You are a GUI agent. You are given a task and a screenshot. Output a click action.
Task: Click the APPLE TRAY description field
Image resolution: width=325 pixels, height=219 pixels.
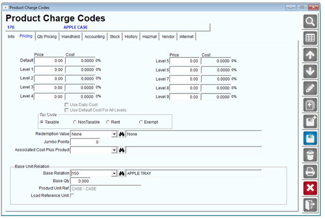click(x=194, y=173)
